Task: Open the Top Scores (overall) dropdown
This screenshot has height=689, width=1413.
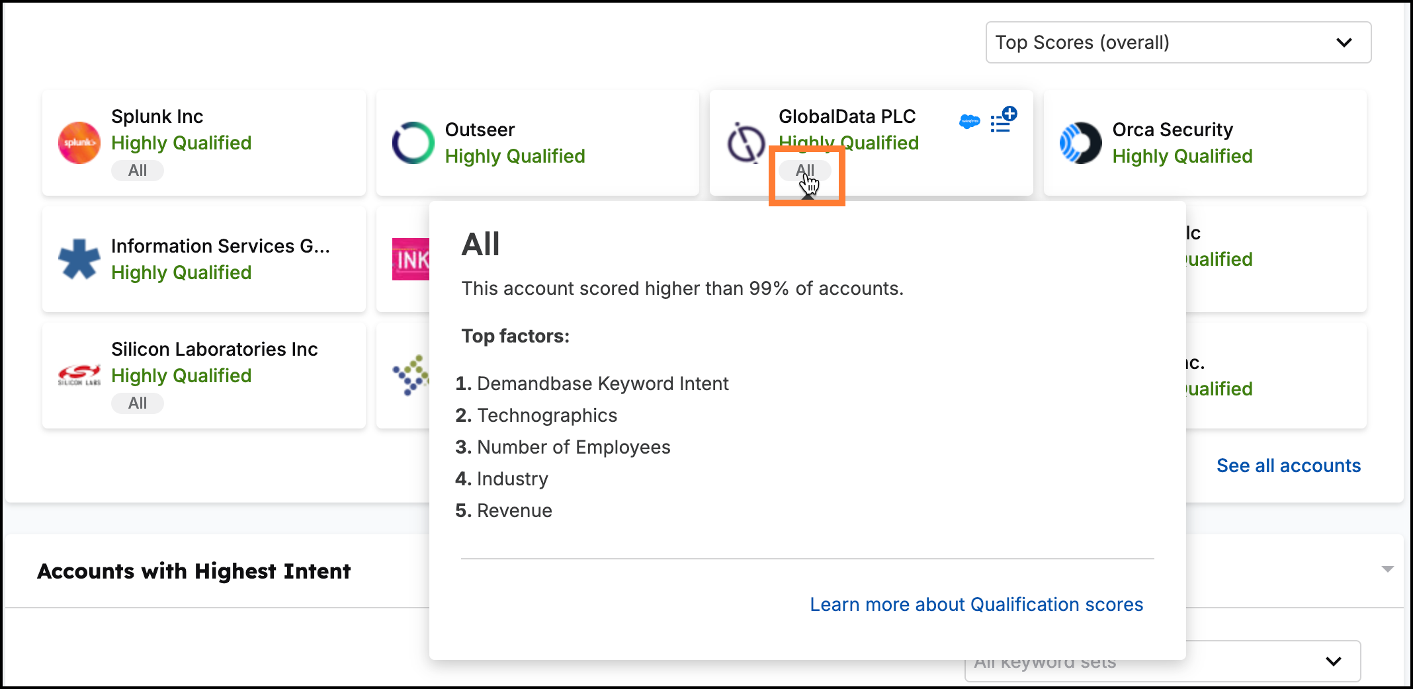Action: click(1177, 42)
